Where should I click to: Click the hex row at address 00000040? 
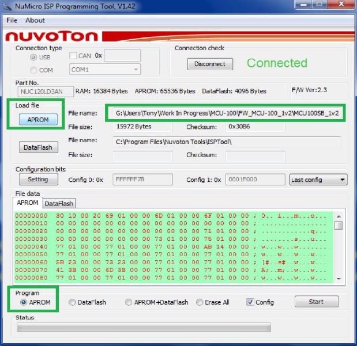pos(171,246)
